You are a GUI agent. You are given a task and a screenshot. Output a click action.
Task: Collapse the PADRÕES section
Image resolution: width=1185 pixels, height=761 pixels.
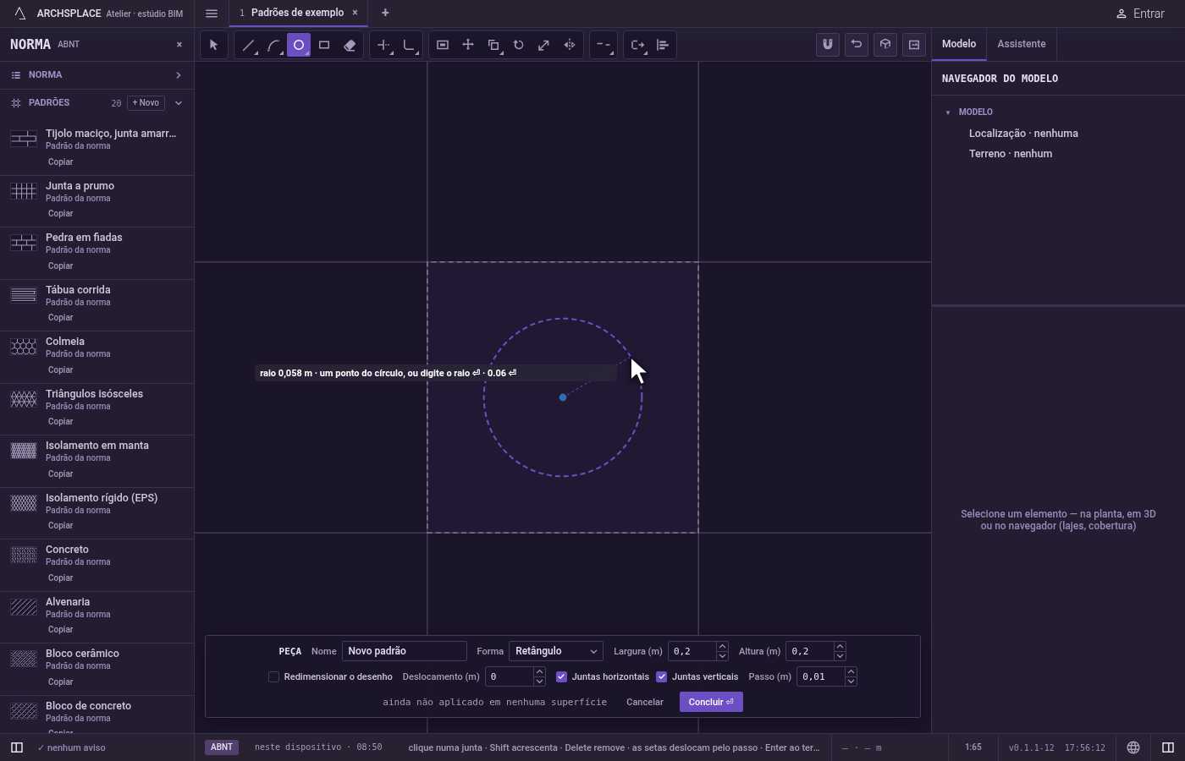point(179,103)
